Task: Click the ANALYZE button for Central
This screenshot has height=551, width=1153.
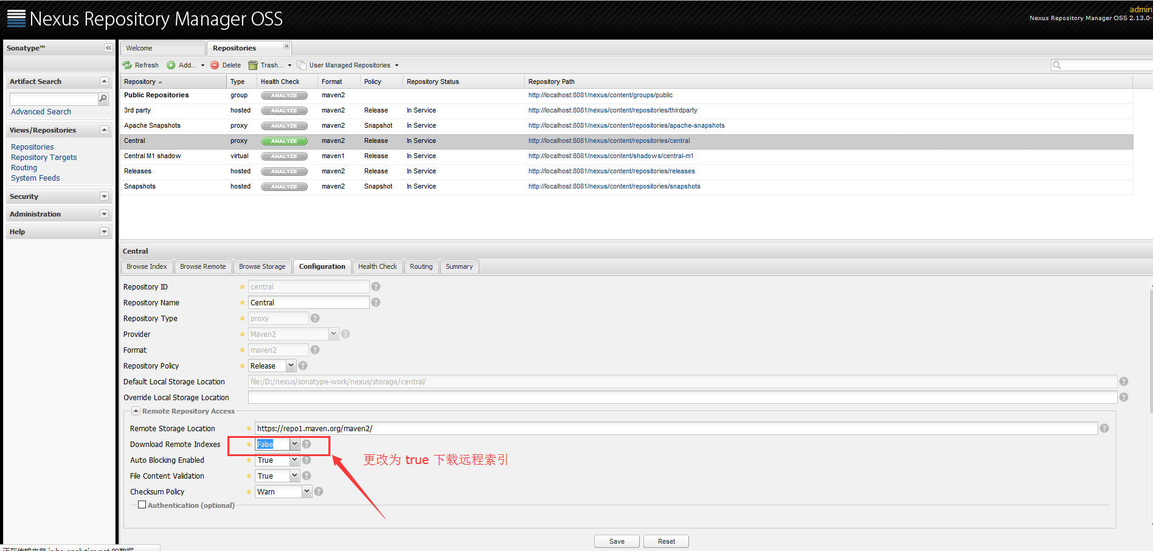Action: [284, 141]
